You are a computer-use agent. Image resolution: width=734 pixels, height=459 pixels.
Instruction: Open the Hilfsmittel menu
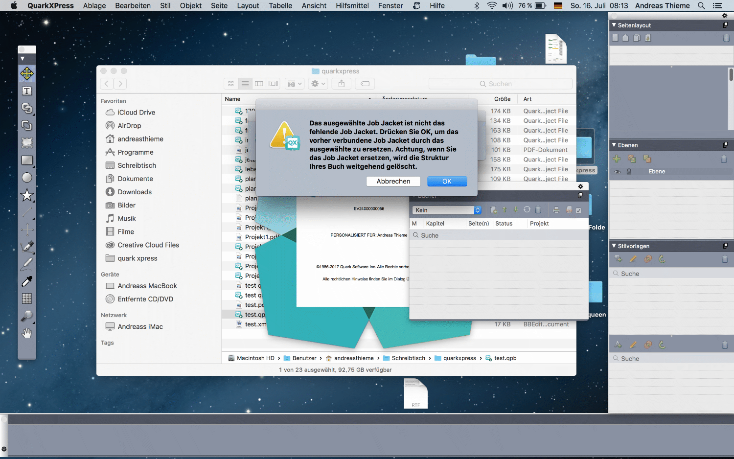tap(352, 5)
